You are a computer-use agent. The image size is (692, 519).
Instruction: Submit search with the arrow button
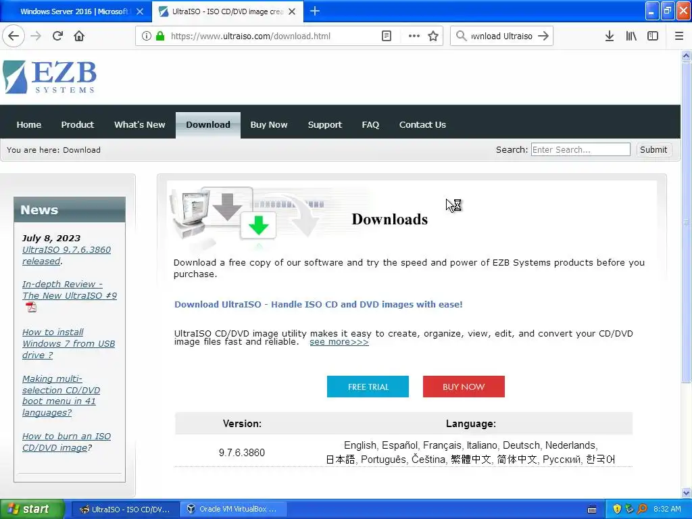click(543, 36)
